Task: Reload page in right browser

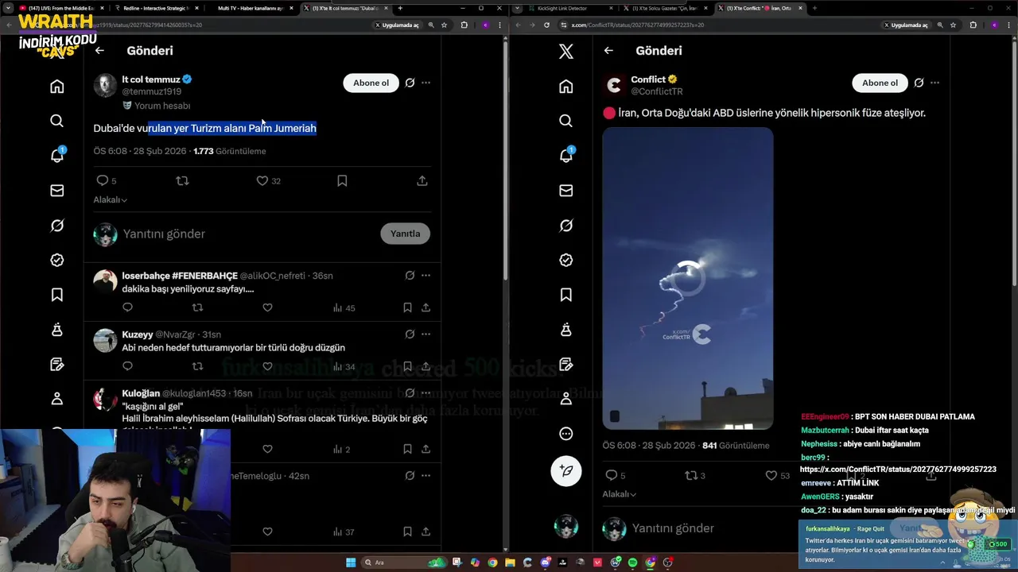Action: [x=546, y=25]
